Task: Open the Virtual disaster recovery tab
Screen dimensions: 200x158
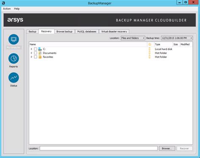Action: tap(114, 32)
